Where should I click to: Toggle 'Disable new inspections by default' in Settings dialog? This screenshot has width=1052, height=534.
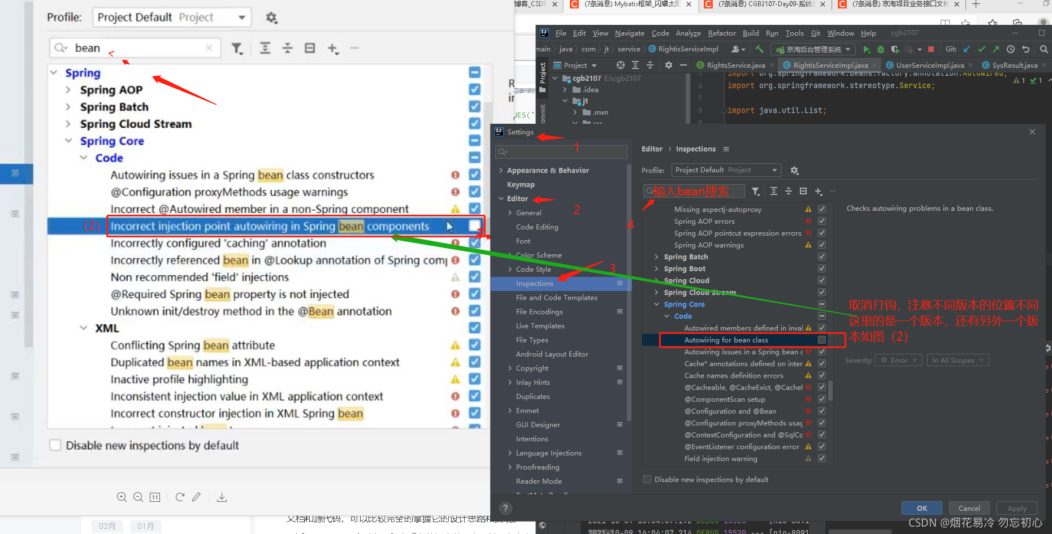tap(647, 479)
